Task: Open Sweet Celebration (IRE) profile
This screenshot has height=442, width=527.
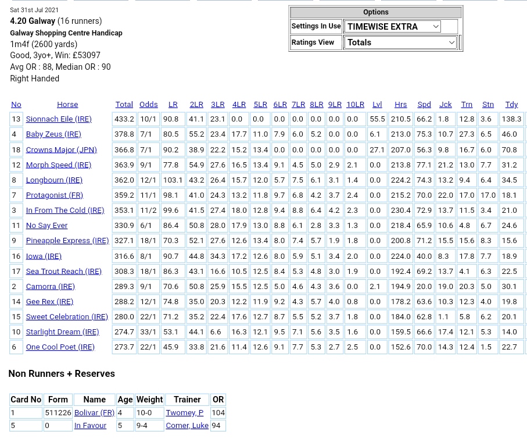Action: pyautogui.click(x=66, y=316)
